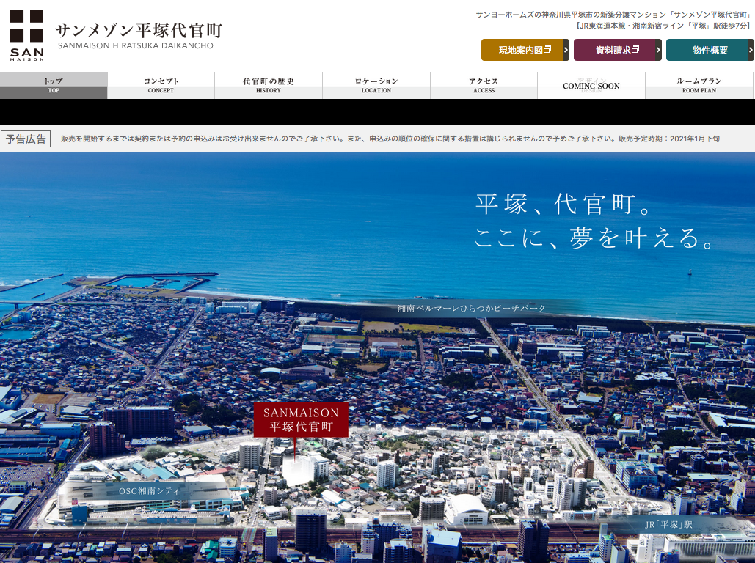Click the JR「平塚」駅 station label
This screenshot has height=563, width=755.
click(x=668, y=525)
